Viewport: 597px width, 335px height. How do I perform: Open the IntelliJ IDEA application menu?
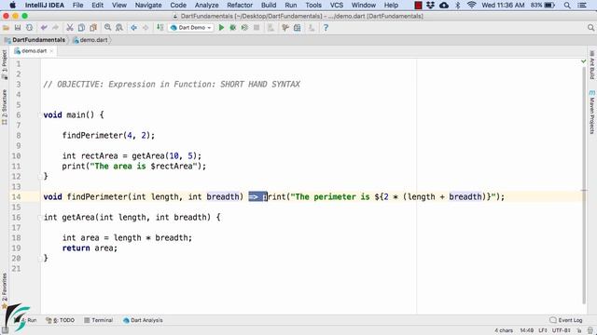pos(44,5)
